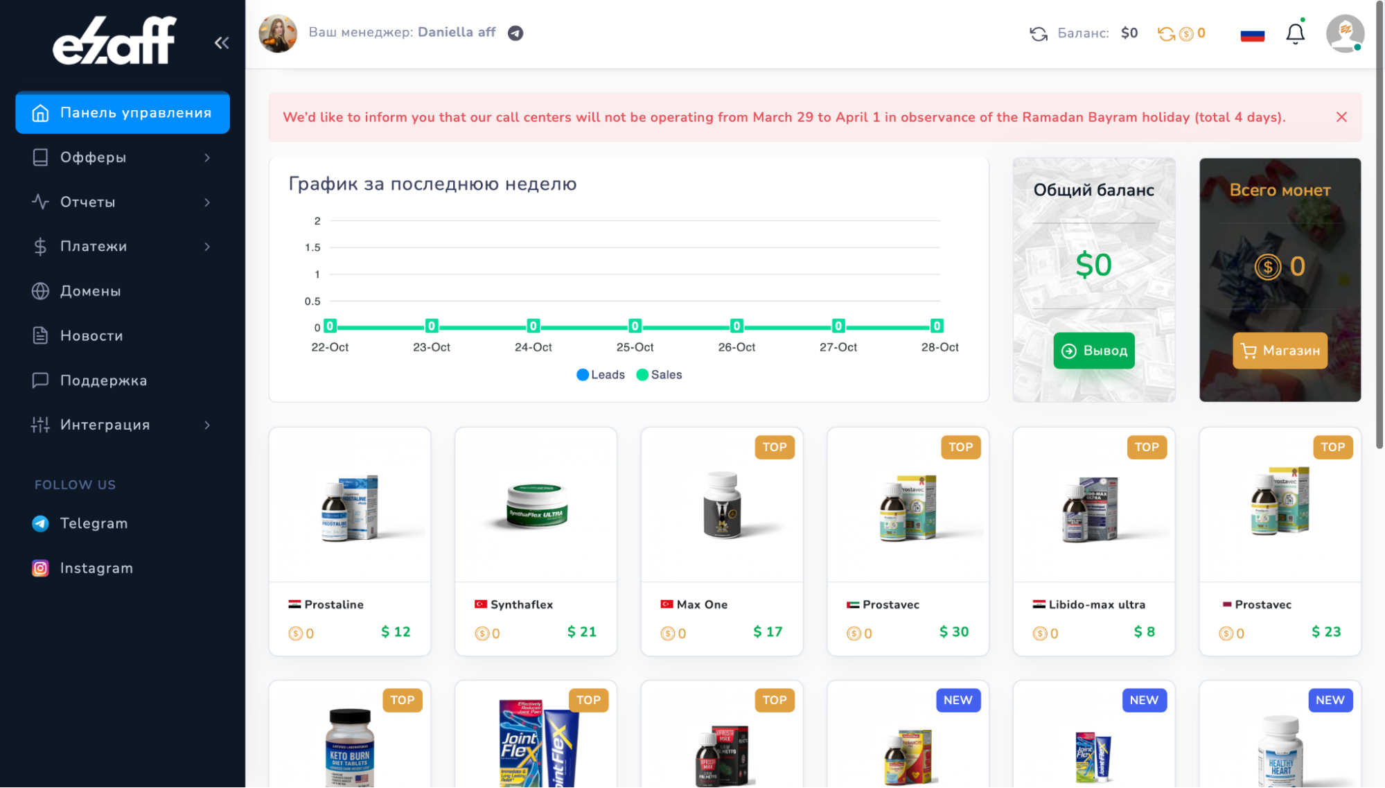
Task: Open the Поддержка page
Action: (123, 380)
